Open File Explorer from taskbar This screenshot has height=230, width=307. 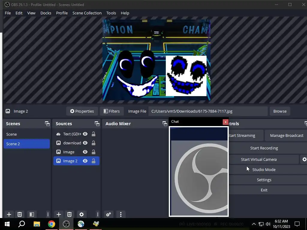pyautogui.click(x=37, y=224)
